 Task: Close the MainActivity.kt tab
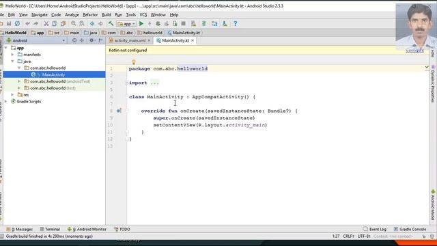193,40
